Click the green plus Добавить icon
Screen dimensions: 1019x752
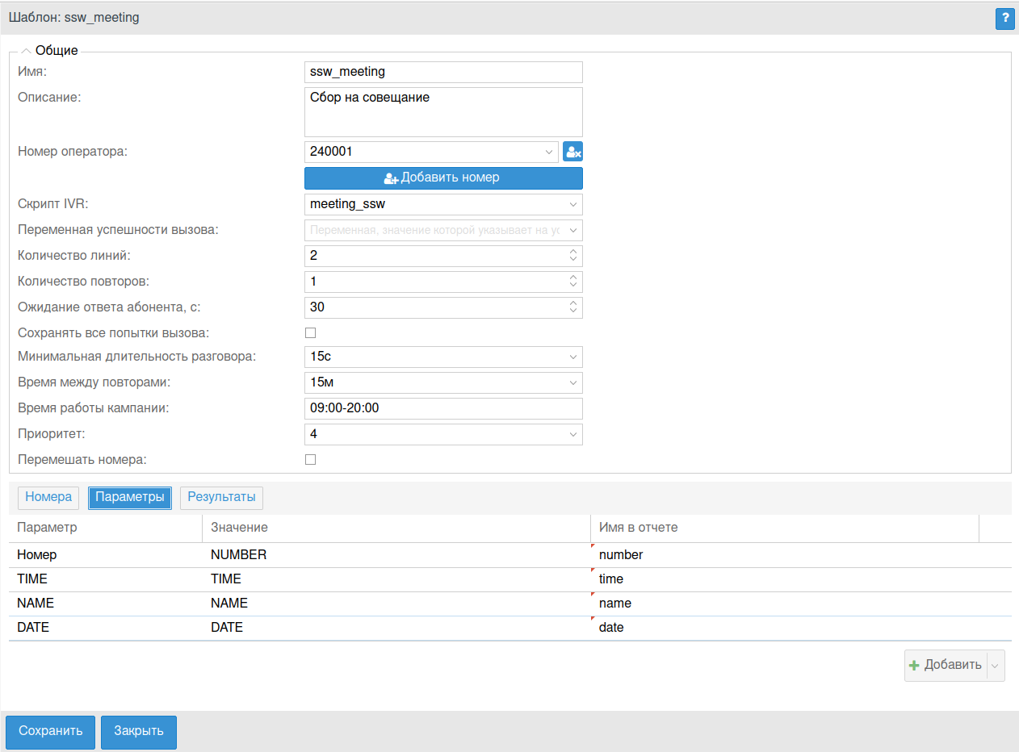pos(914,666)
